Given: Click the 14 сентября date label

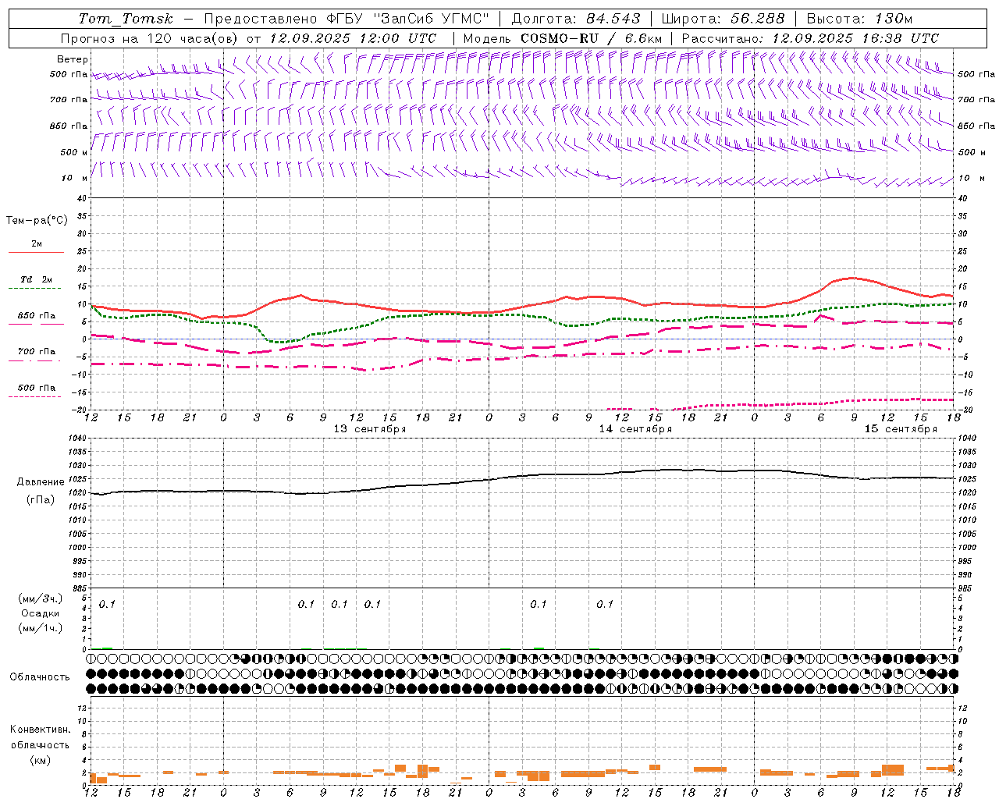Looking at the screenshot, I should click(x=635, y=429).
